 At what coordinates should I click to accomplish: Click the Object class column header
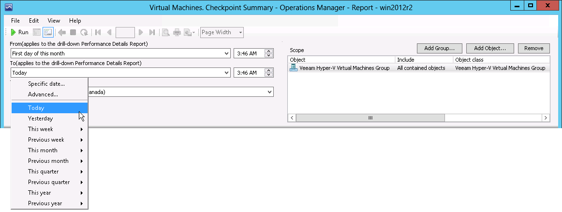[x=502, y=60]
